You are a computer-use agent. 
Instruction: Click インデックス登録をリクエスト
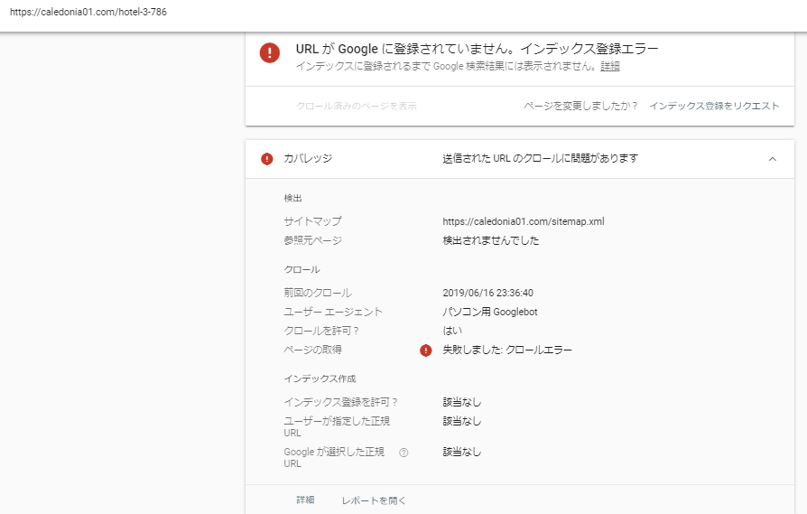click(714, 106)
